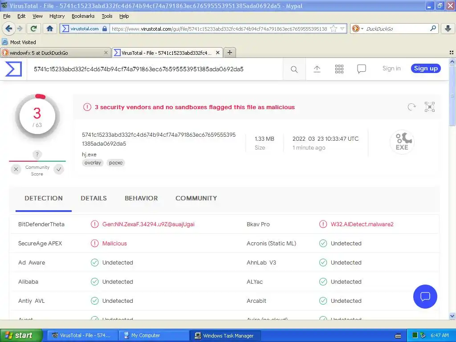Click the similar files graph icon
This screenshot has width=456, height=342.
pos(430,107)
